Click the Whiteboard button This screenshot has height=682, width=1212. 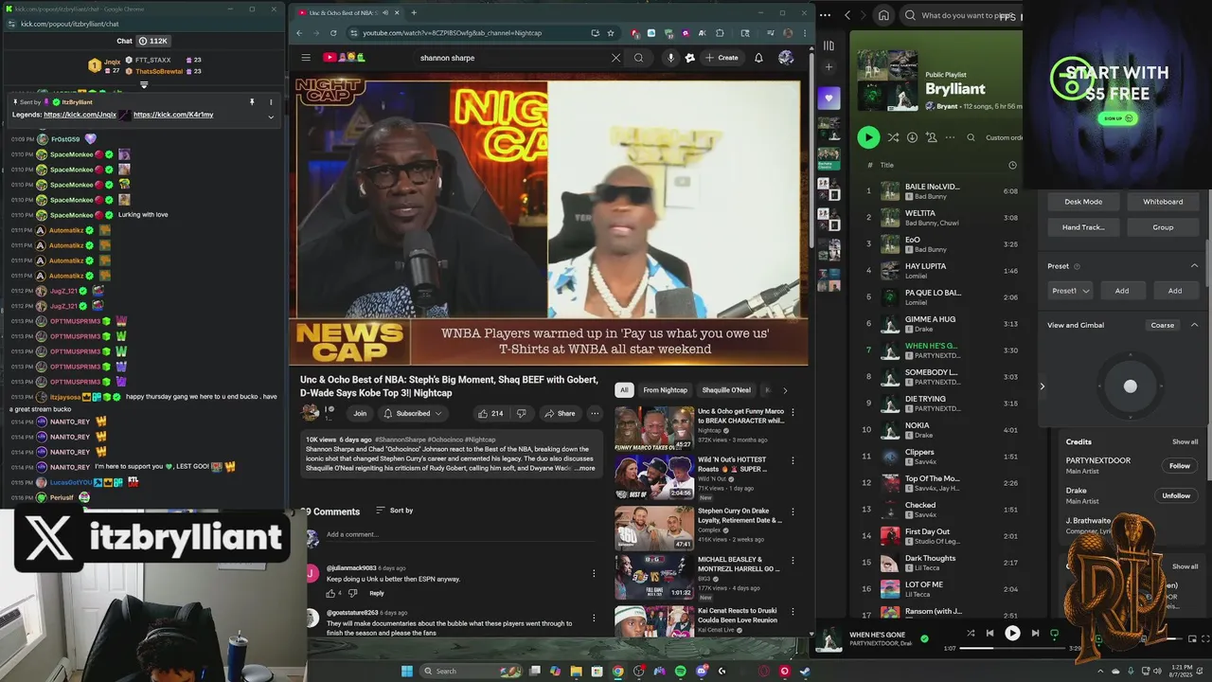tap(1163, 202)
